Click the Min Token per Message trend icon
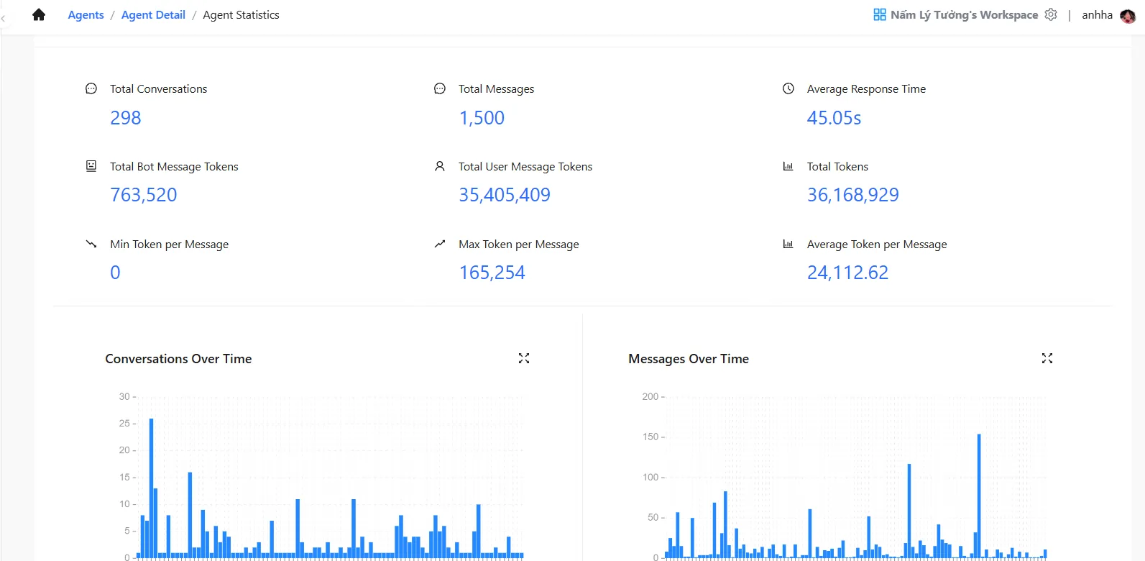The height and width of the screenshot is (561, 1145). [x=91, y=244]
